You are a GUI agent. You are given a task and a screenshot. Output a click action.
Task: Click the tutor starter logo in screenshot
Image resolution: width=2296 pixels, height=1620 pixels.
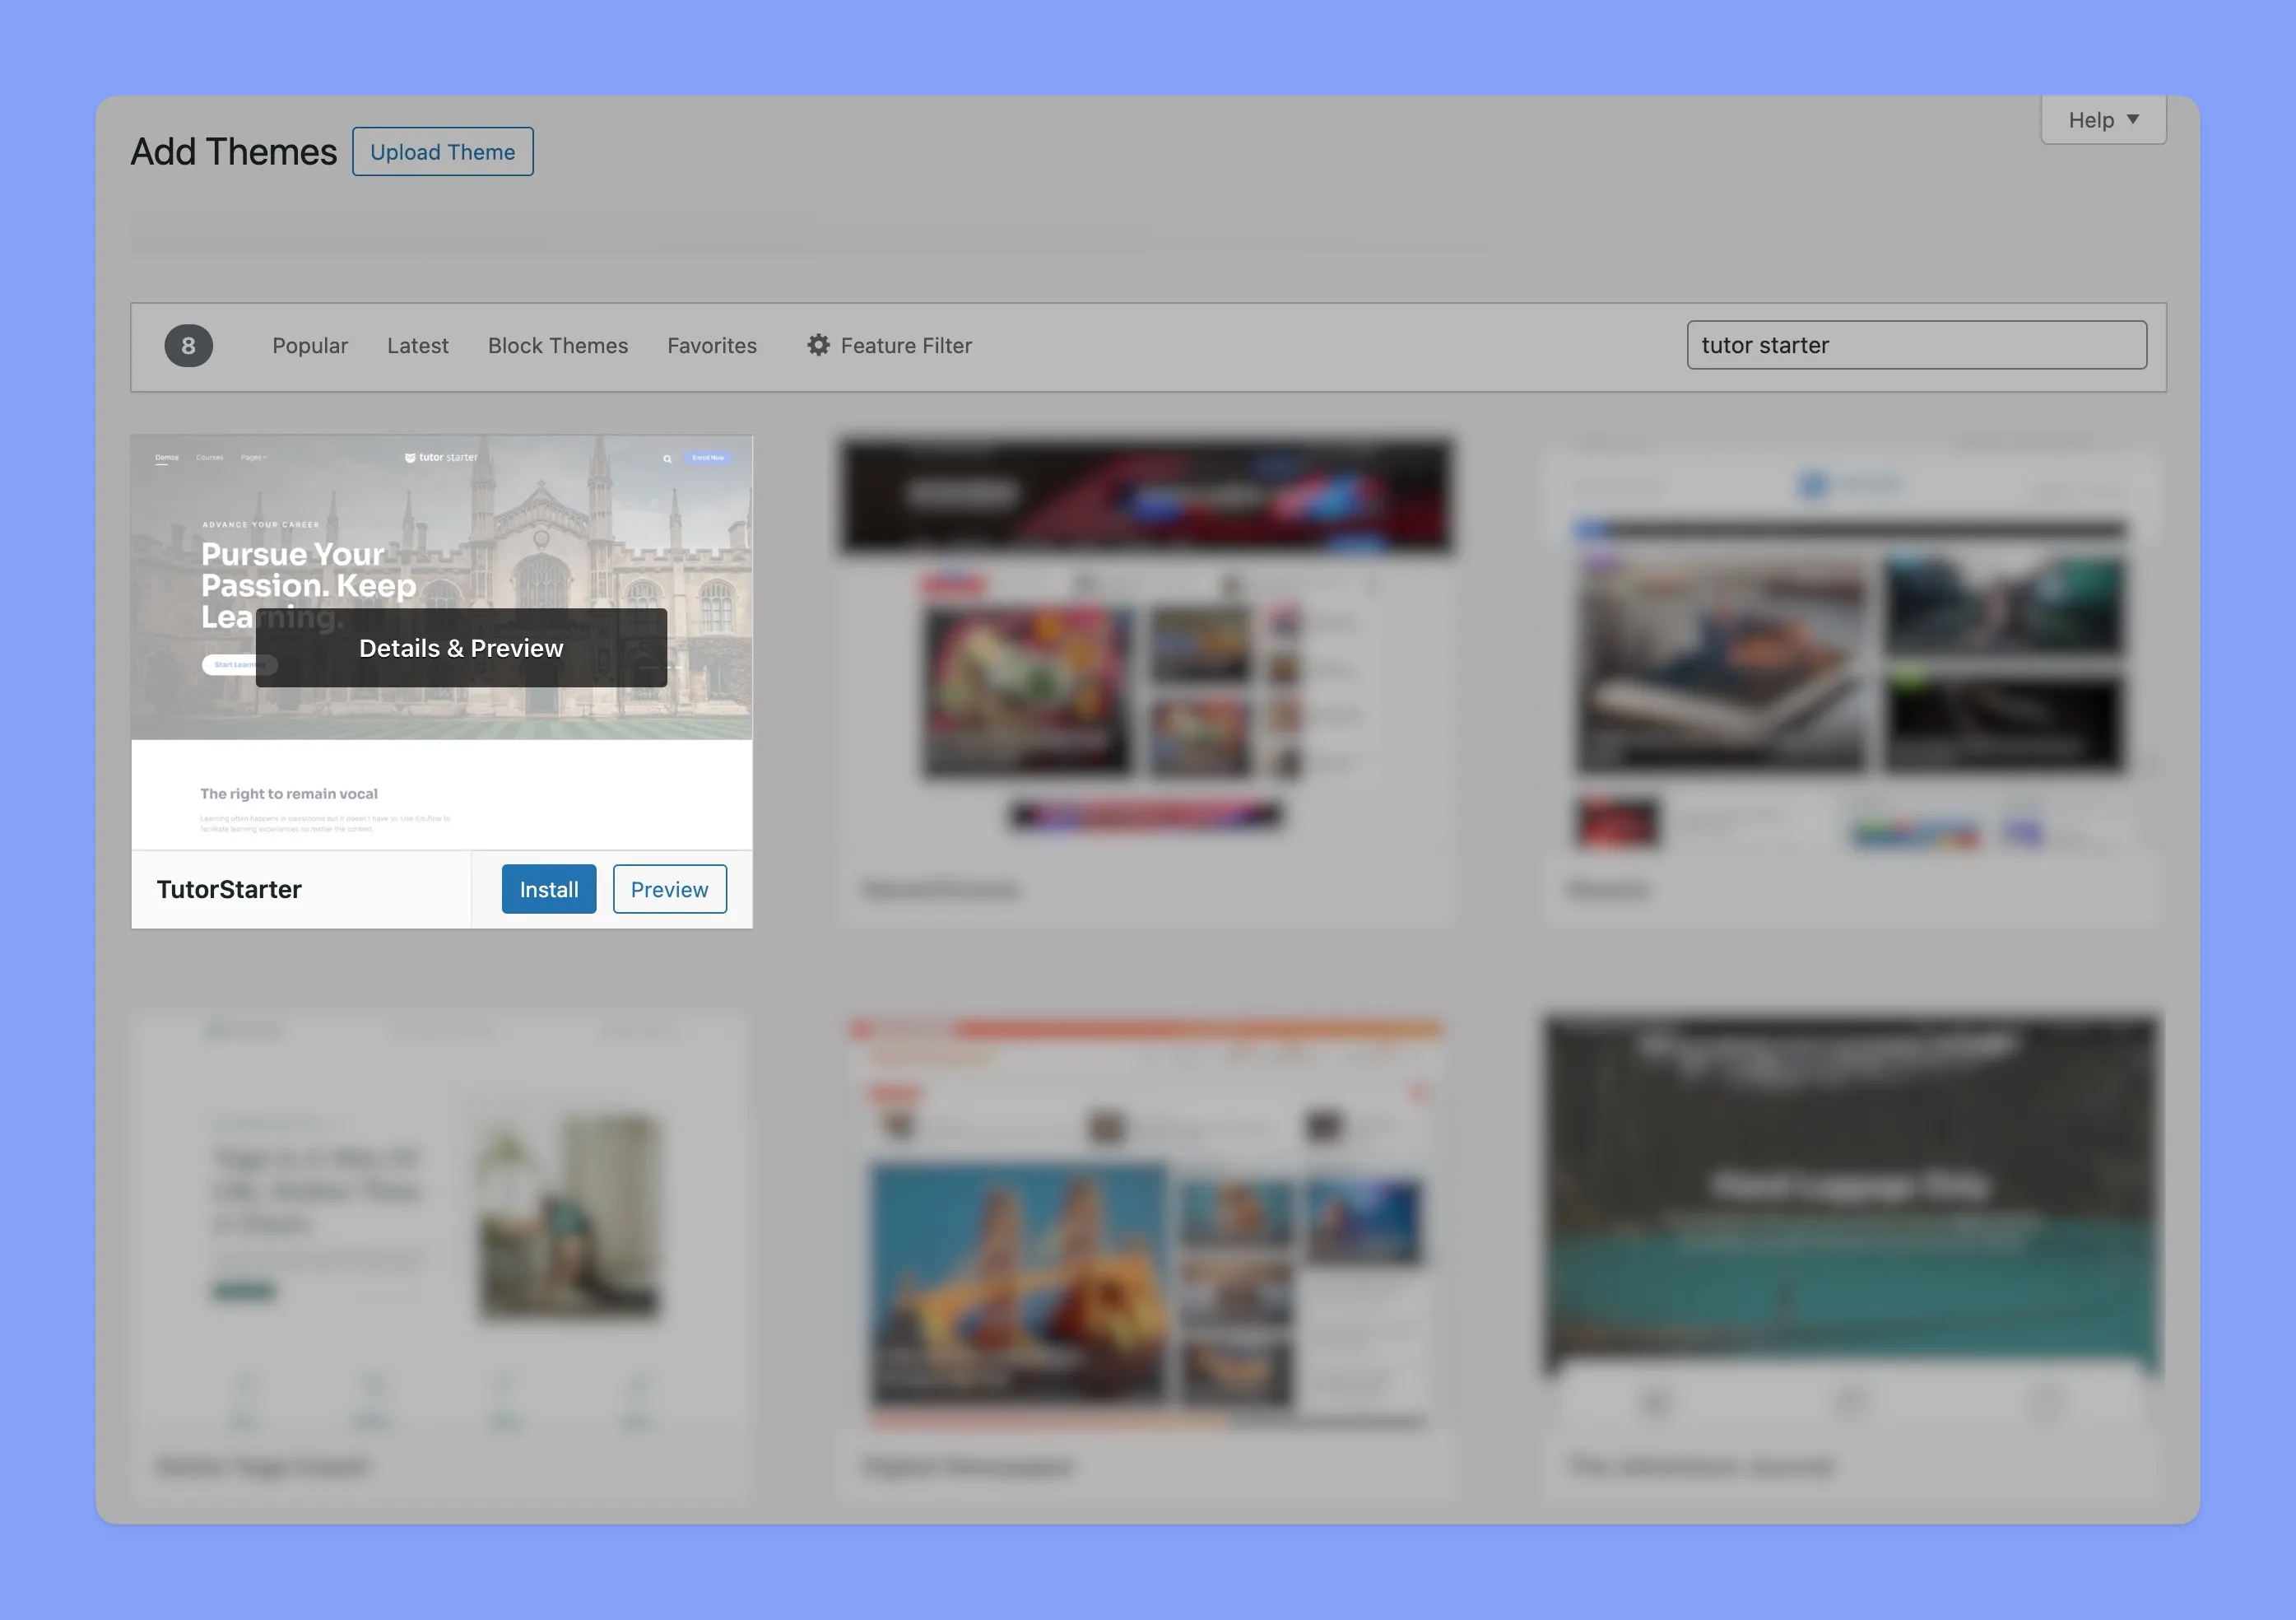441,458
